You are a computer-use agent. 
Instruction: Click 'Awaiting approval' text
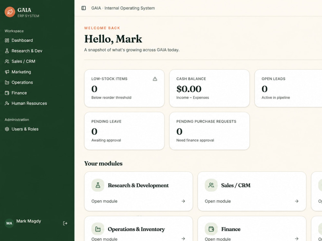pos(106,140)
